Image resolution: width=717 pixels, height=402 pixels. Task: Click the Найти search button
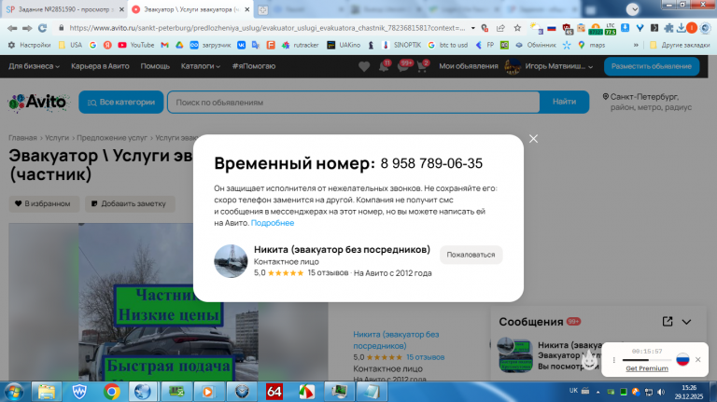pos(564,102)
